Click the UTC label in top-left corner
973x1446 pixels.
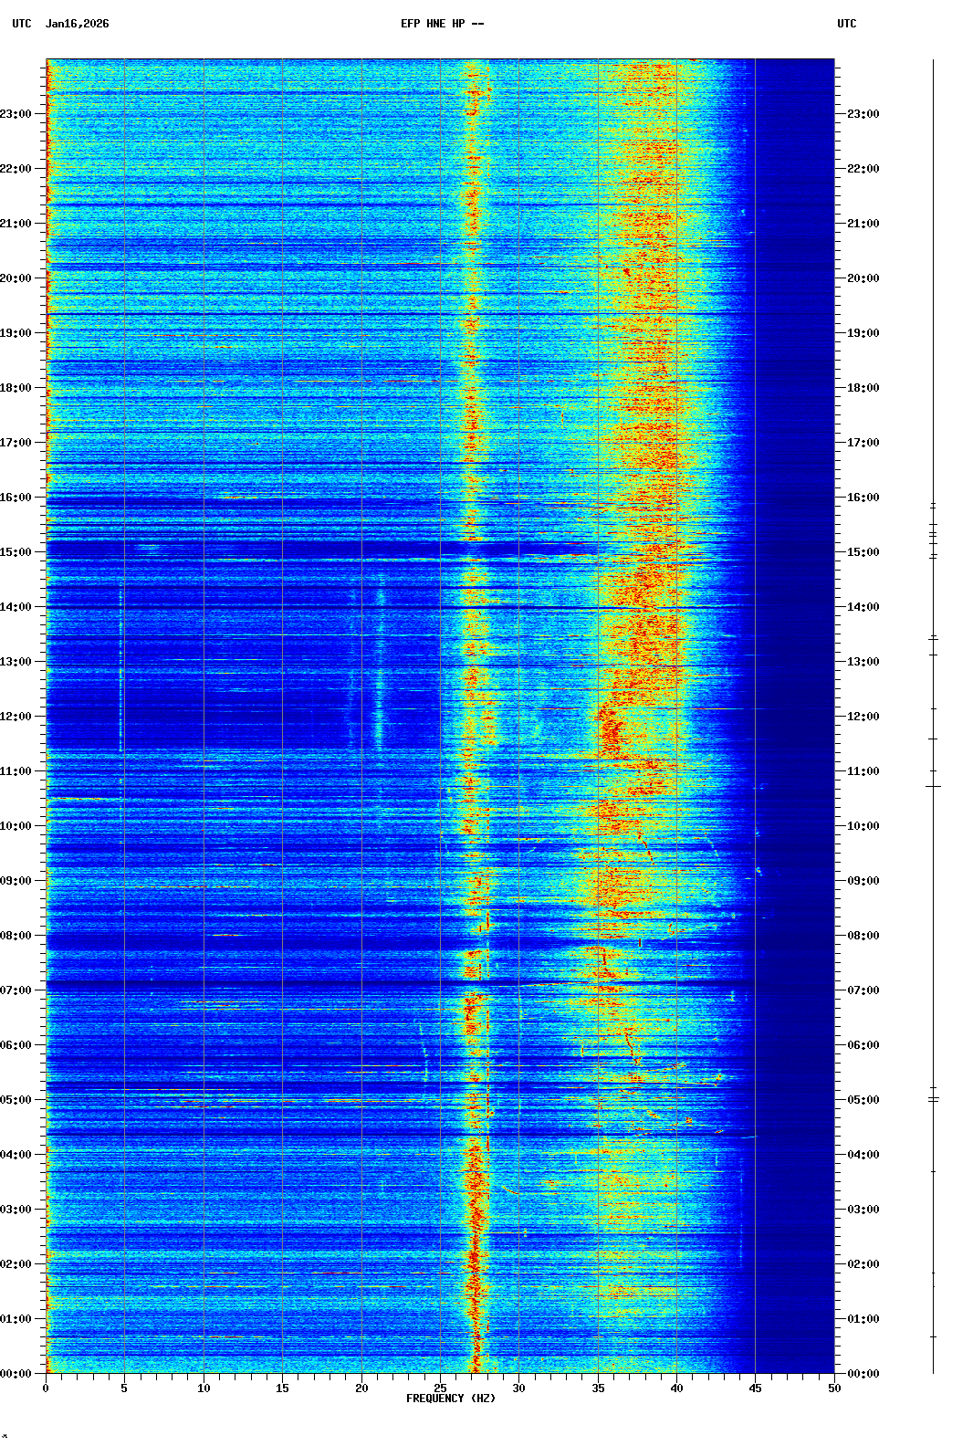pos(21,24)
